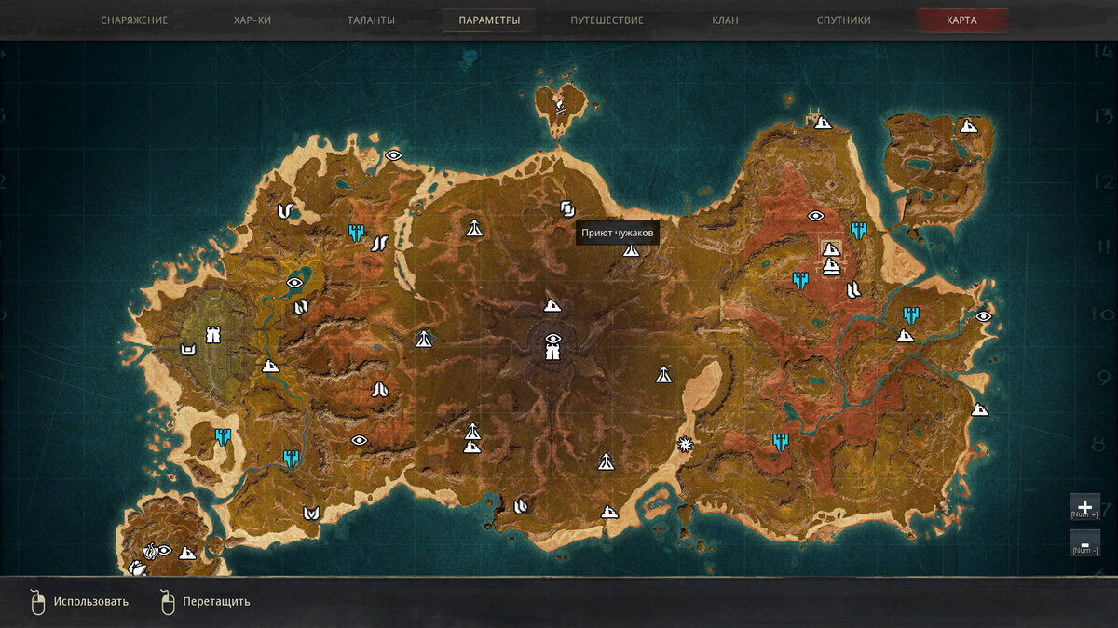Click the eye marker in the northeastern red region
Screen dimensions: 1118x628
tap(815, 216)
